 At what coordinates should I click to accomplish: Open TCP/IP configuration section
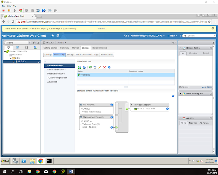(x=57, y=78)
